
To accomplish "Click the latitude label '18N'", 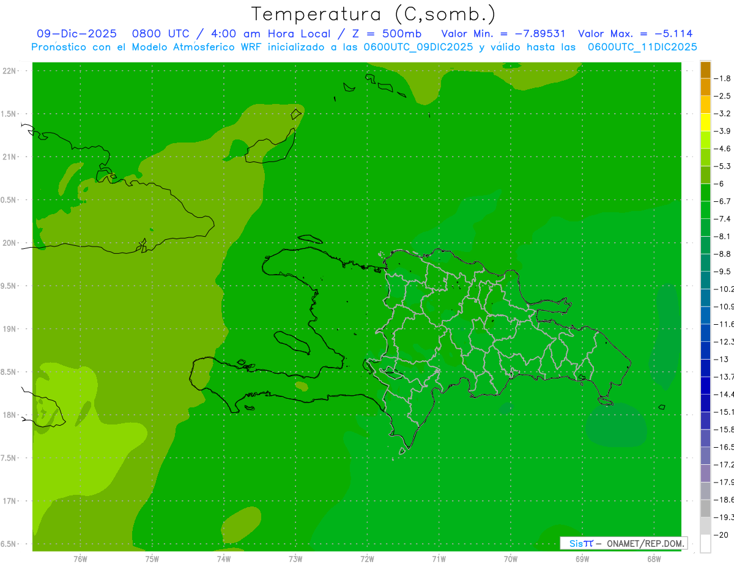I will (9, 415).
